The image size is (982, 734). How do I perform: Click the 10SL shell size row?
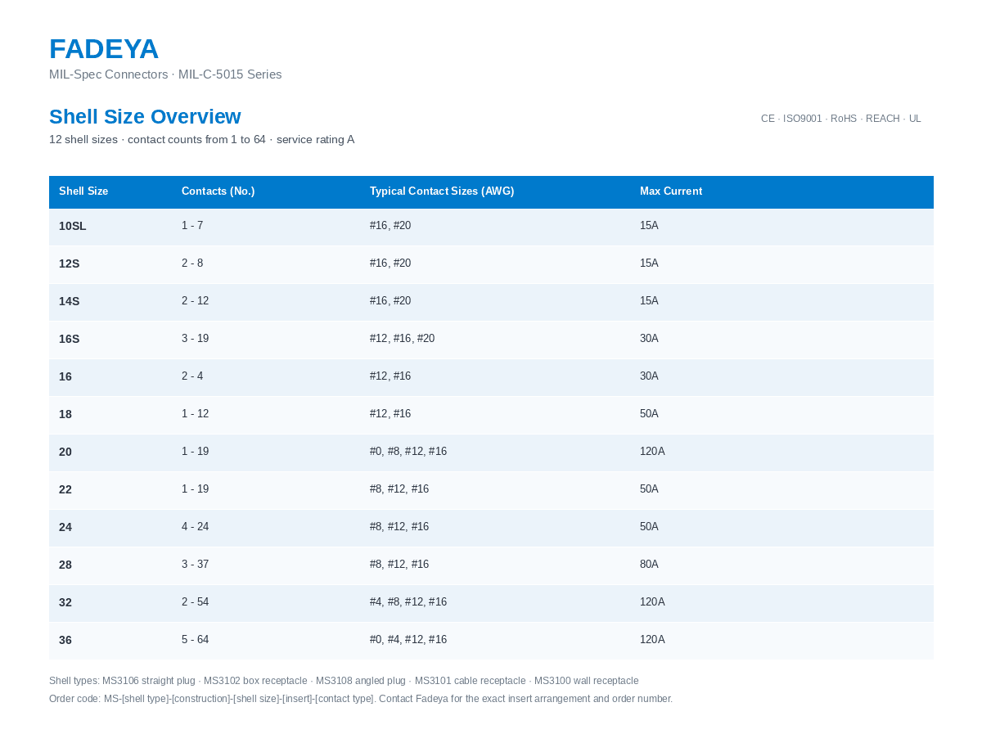491,227
